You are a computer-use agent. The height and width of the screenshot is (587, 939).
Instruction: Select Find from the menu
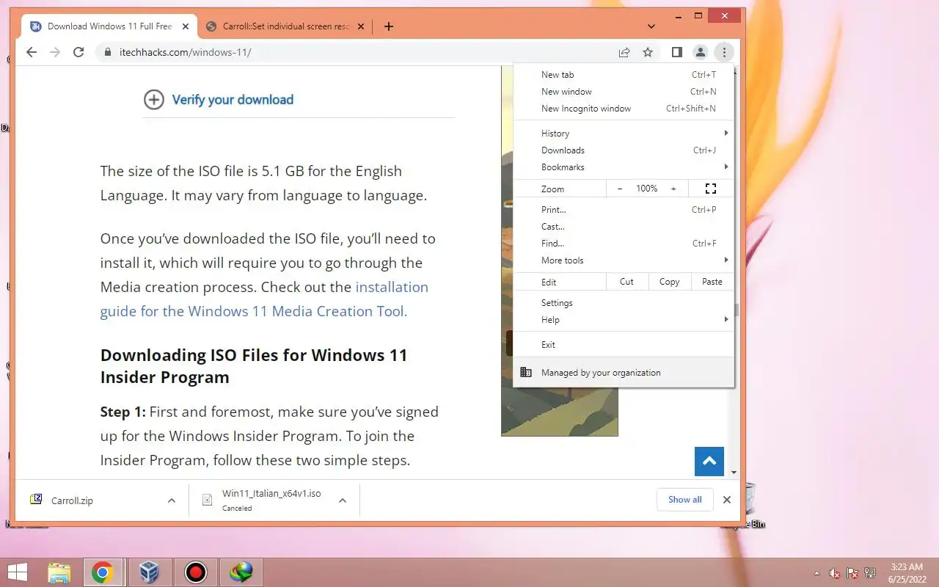tap(624, 244)
